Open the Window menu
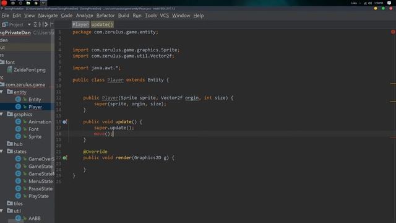Screen dimensions: 396x223 (181, 15)
